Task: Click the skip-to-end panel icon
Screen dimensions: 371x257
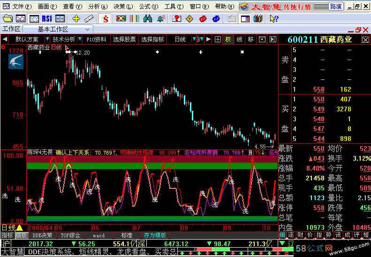Action: [273, 39]
